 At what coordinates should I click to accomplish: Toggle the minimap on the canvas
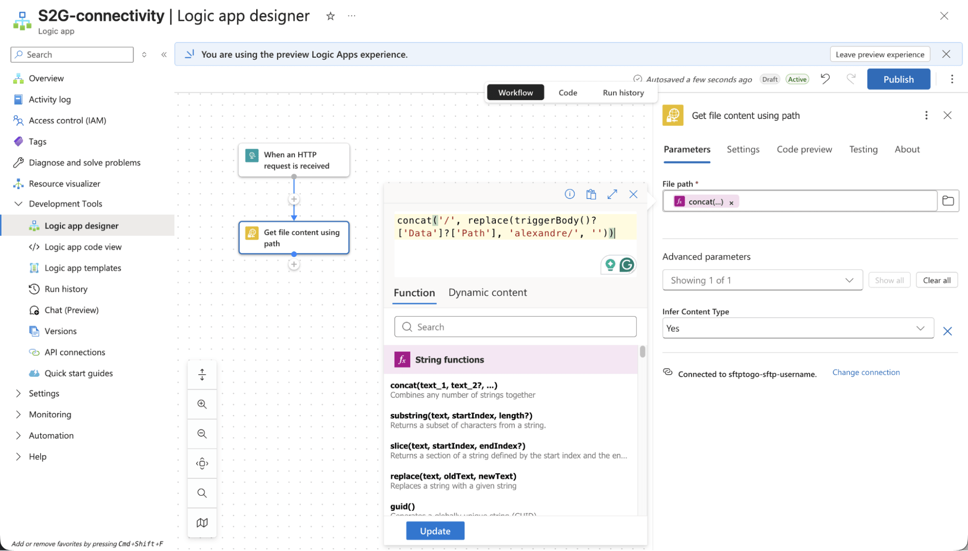tap(202, 523)
